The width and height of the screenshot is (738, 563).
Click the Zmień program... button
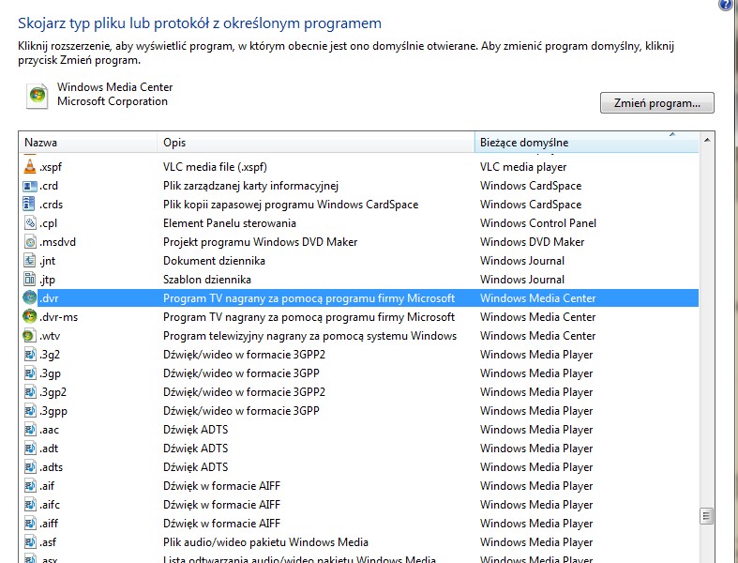pos(657,102)
